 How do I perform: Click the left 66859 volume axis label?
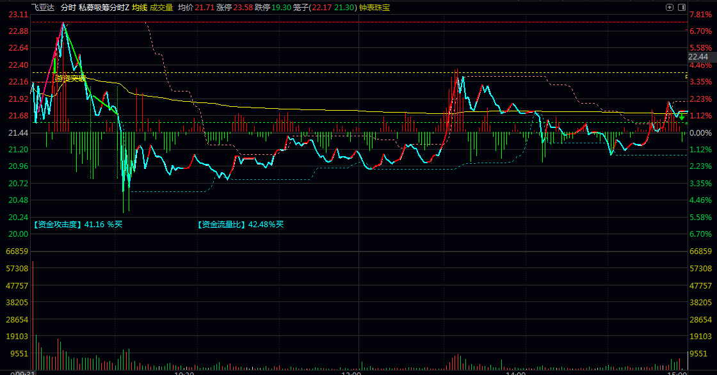[17, 251]
